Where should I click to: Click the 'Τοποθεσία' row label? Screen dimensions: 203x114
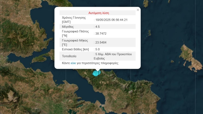pos(69,56)
